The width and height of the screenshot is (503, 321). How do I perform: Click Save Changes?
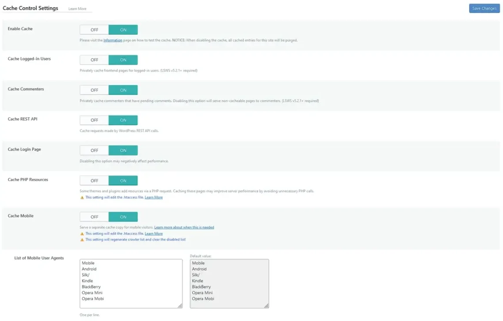tap(484, 8)
